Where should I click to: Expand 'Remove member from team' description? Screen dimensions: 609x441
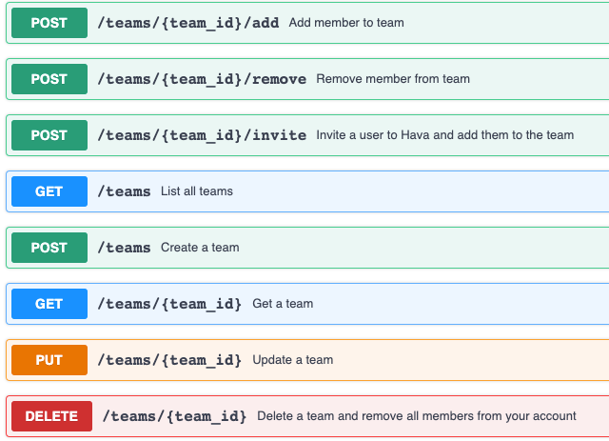(x=392, y=79)
